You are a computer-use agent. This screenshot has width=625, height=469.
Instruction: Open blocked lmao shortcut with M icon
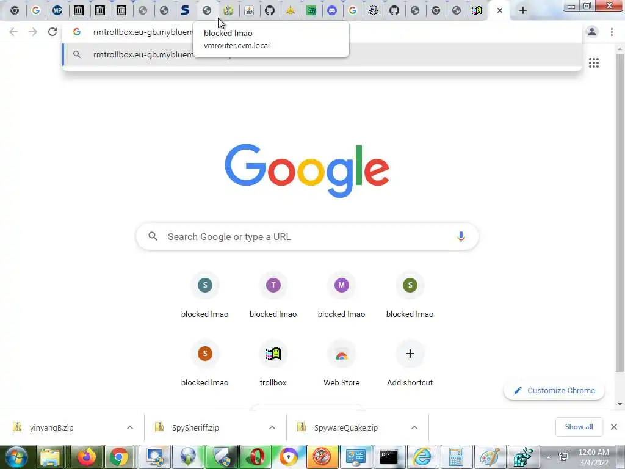pos(342,295)
